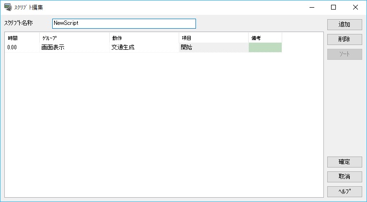367x202 pixels.
Task: Select the グループ column header
Action: click(74, 38)
